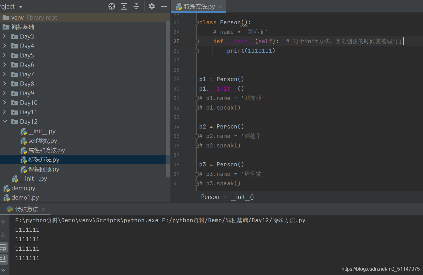The image size is (423, 275).
Task: Click Person in the breadcrumb bar
Action: 210,197
